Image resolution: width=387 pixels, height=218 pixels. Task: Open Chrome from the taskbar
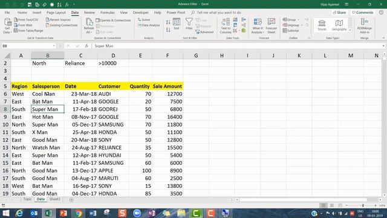pos(78,213)
